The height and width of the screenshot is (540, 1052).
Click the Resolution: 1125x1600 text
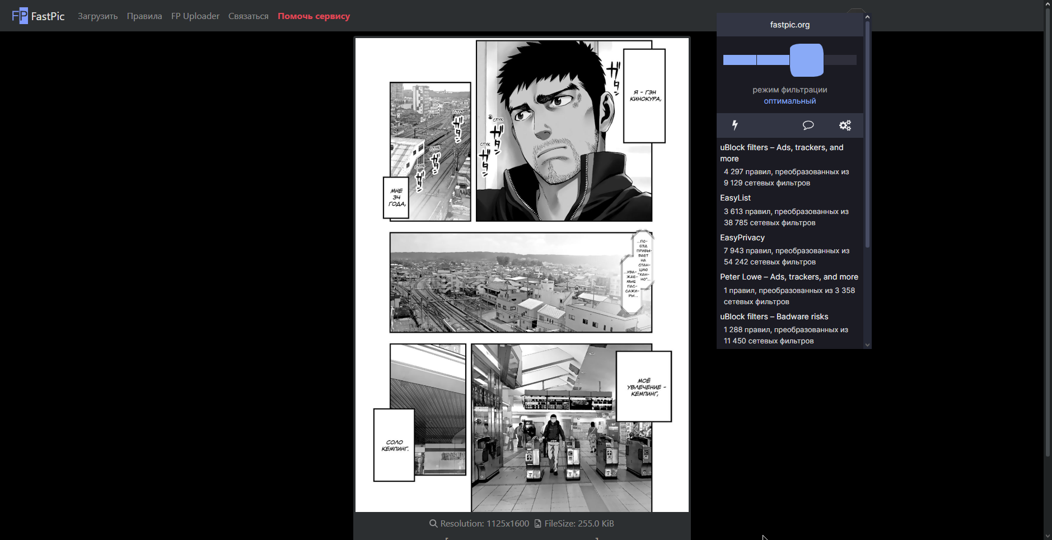tap(485, 524)
